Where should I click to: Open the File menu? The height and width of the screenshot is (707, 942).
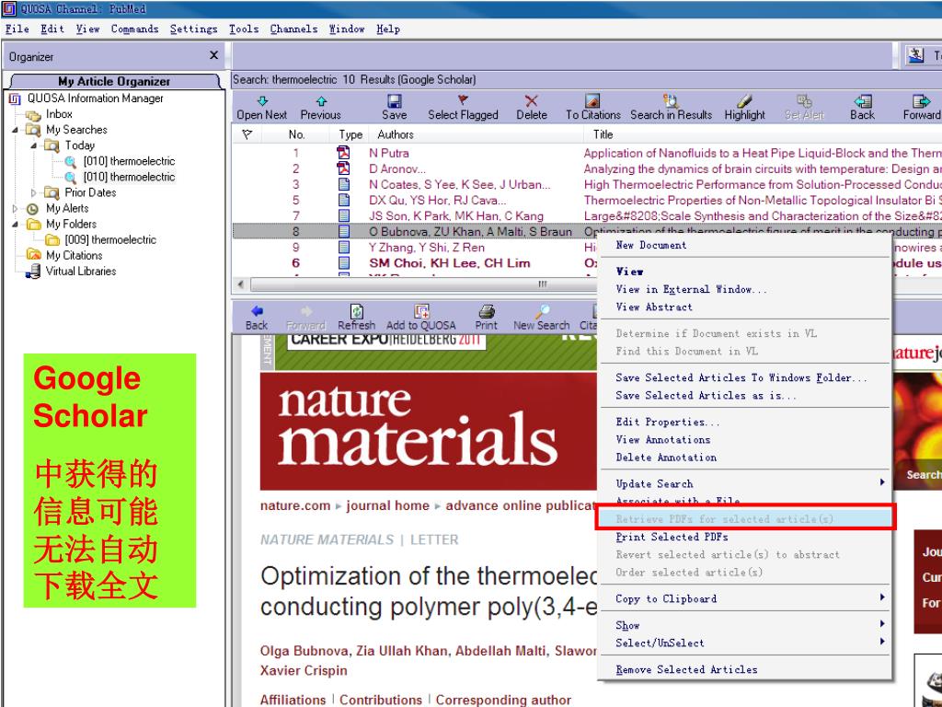click(17, 29)
